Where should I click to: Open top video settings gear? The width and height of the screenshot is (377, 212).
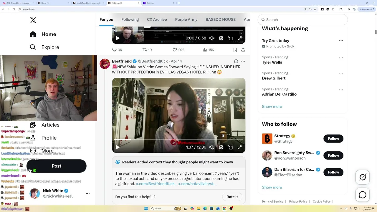point(221,38)
